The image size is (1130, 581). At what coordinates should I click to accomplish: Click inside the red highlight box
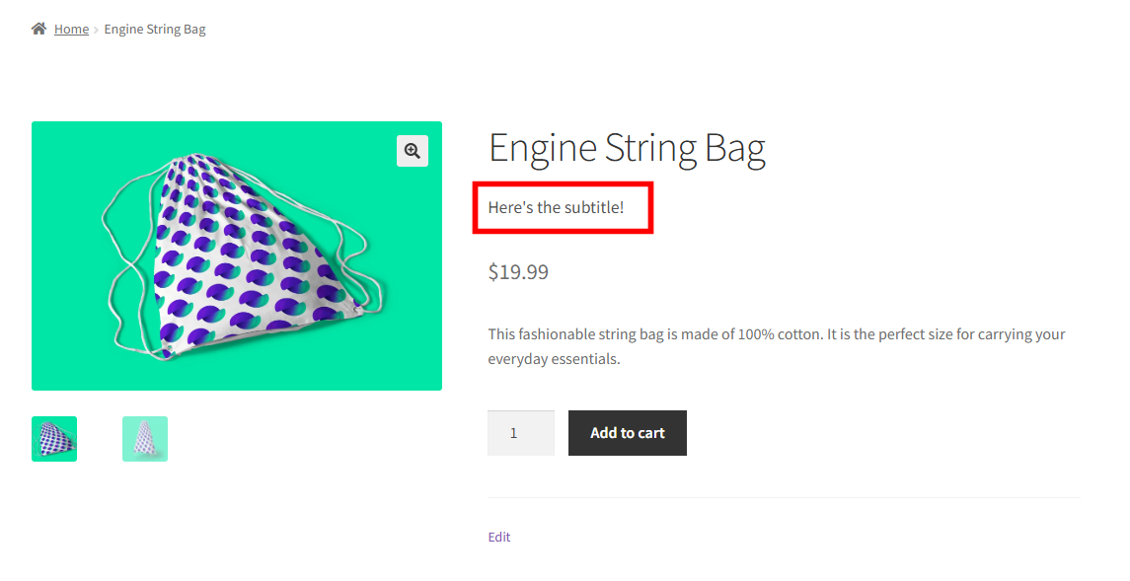tap(563, 207)
